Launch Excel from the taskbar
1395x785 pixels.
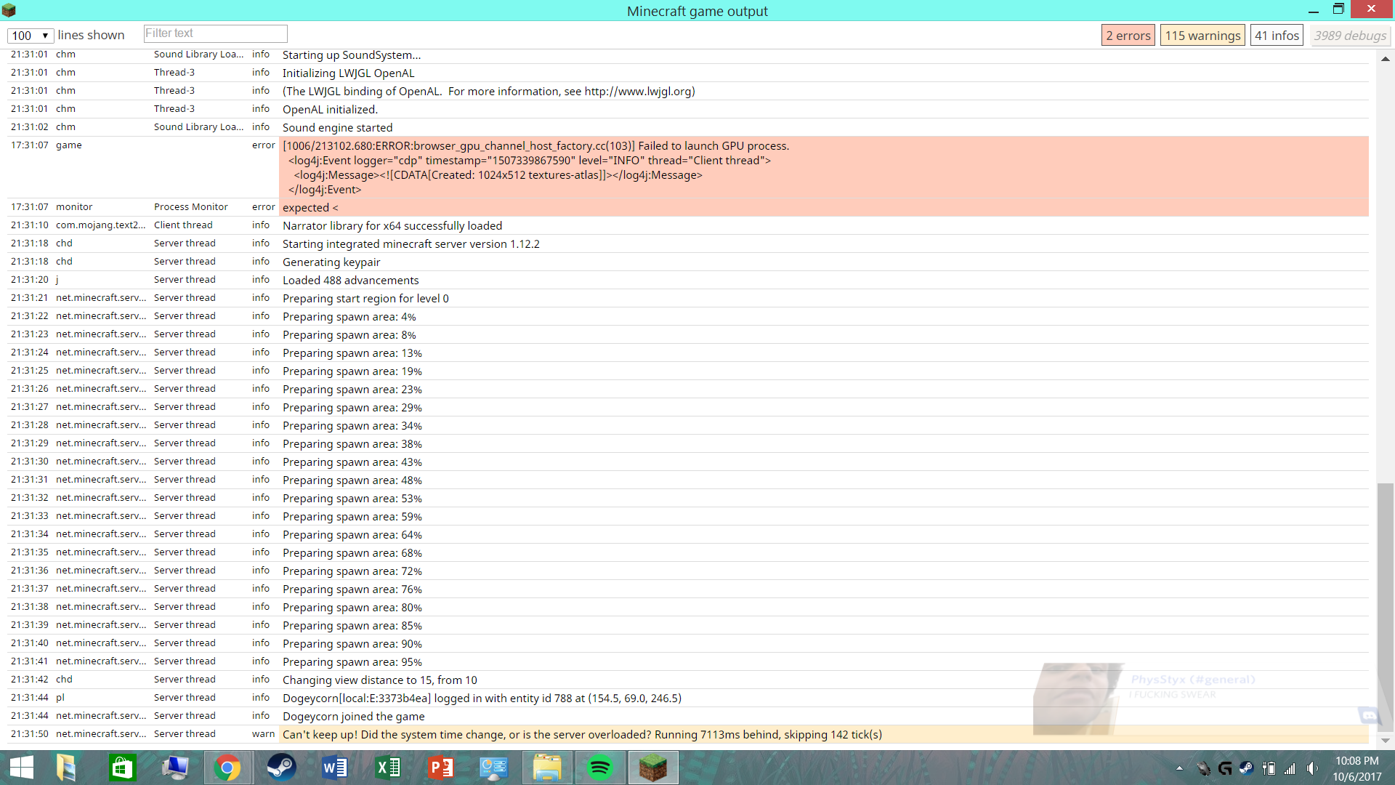387,768
